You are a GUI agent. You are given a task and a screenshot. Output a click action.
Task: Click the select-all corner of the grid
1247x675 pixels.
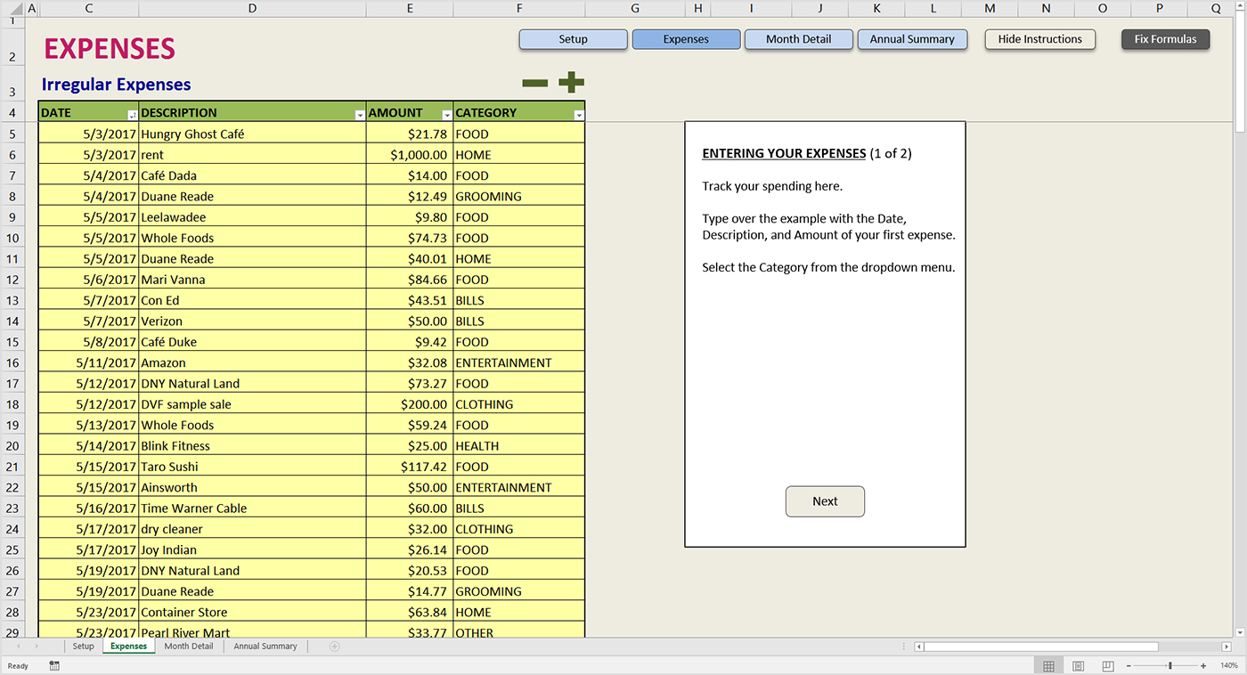tap(12, 8)
